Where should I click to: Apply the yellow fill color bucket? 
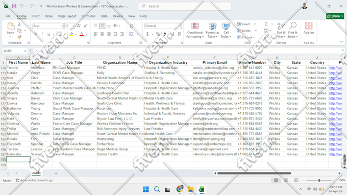[x=71, y=34]
